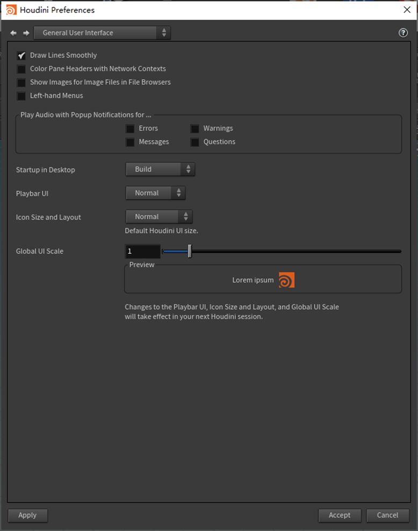Open the help question mark icon
418x531 pixels.
coord(403,33)
